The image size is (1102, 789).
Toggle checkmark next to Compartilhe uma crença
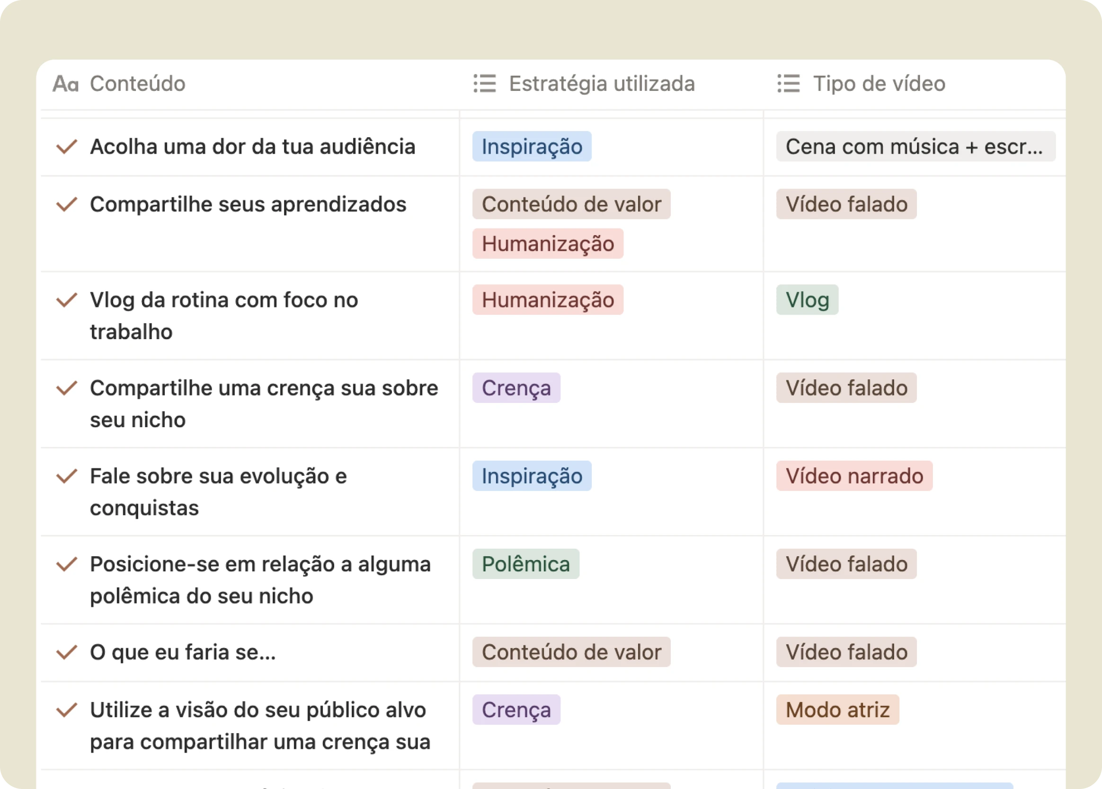coord(67,388)
